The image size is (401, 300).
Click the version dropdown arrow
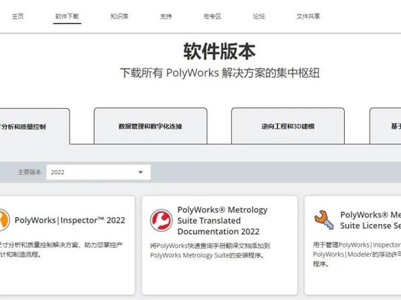140,172
